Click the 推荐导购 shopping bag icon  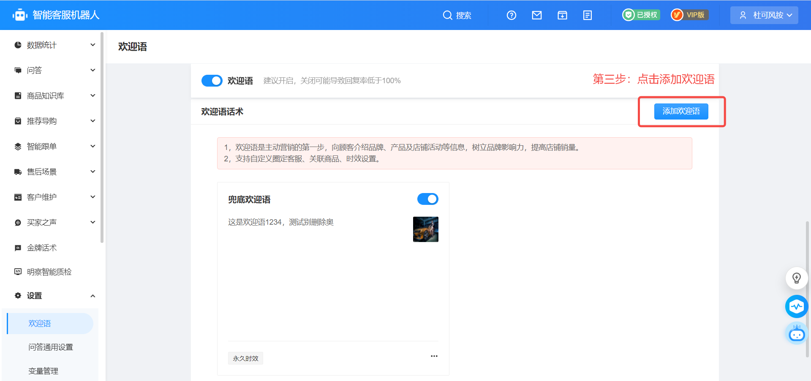(18, 121)
